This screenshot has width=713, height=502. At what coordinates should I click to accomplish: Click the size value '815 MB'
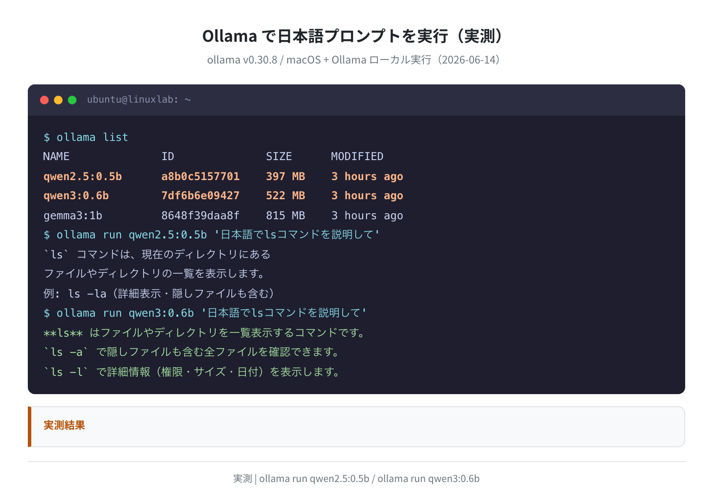pos(286,216)
